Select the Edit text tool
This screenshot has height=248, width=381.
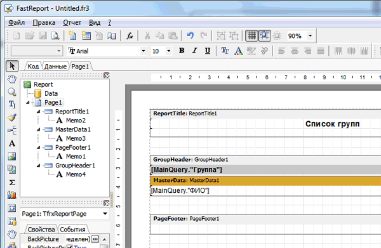point(11,105)
